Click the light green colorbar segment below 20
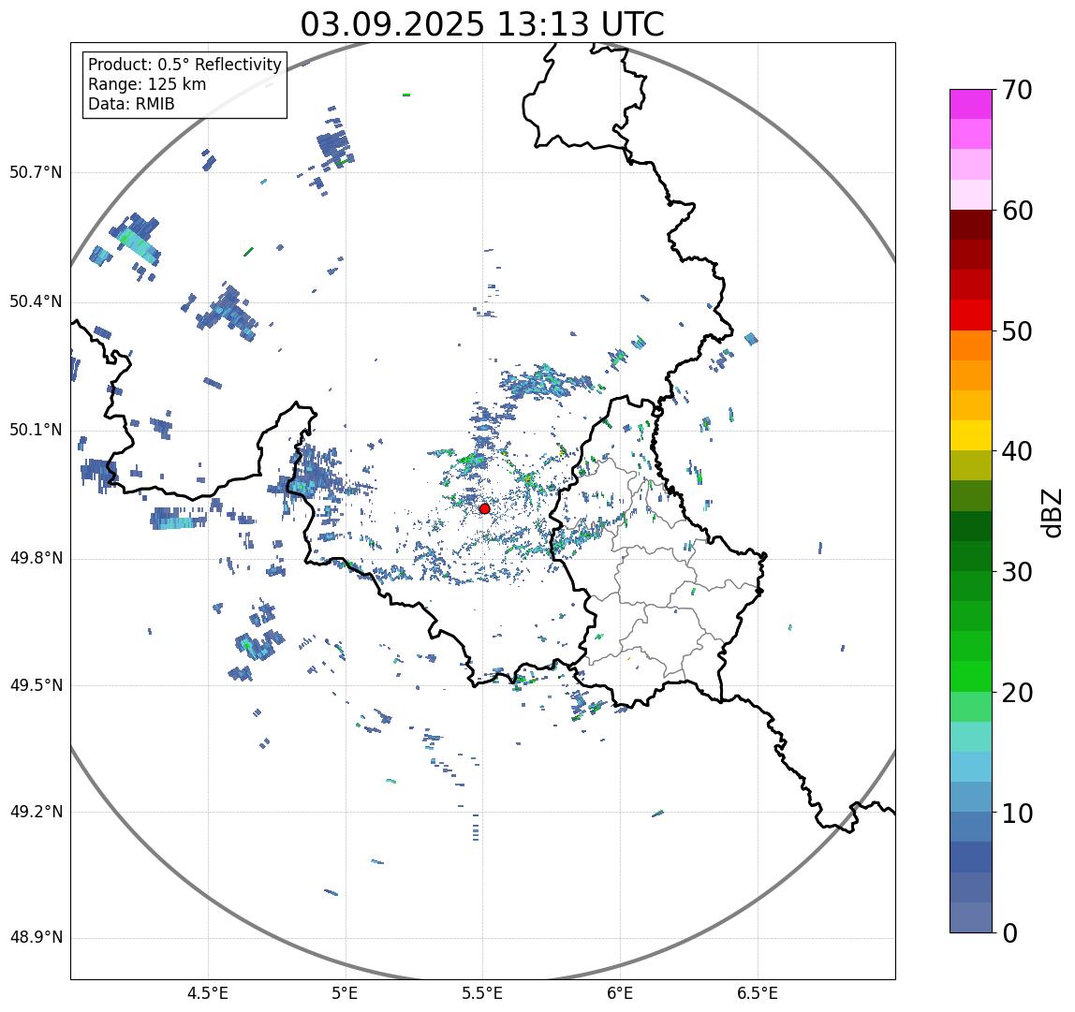The image size is (1075, 1012). pos(971,707)
